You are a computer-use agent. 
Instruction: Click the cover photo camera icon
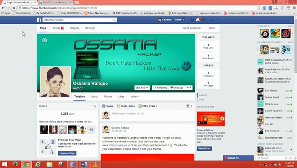44,40
